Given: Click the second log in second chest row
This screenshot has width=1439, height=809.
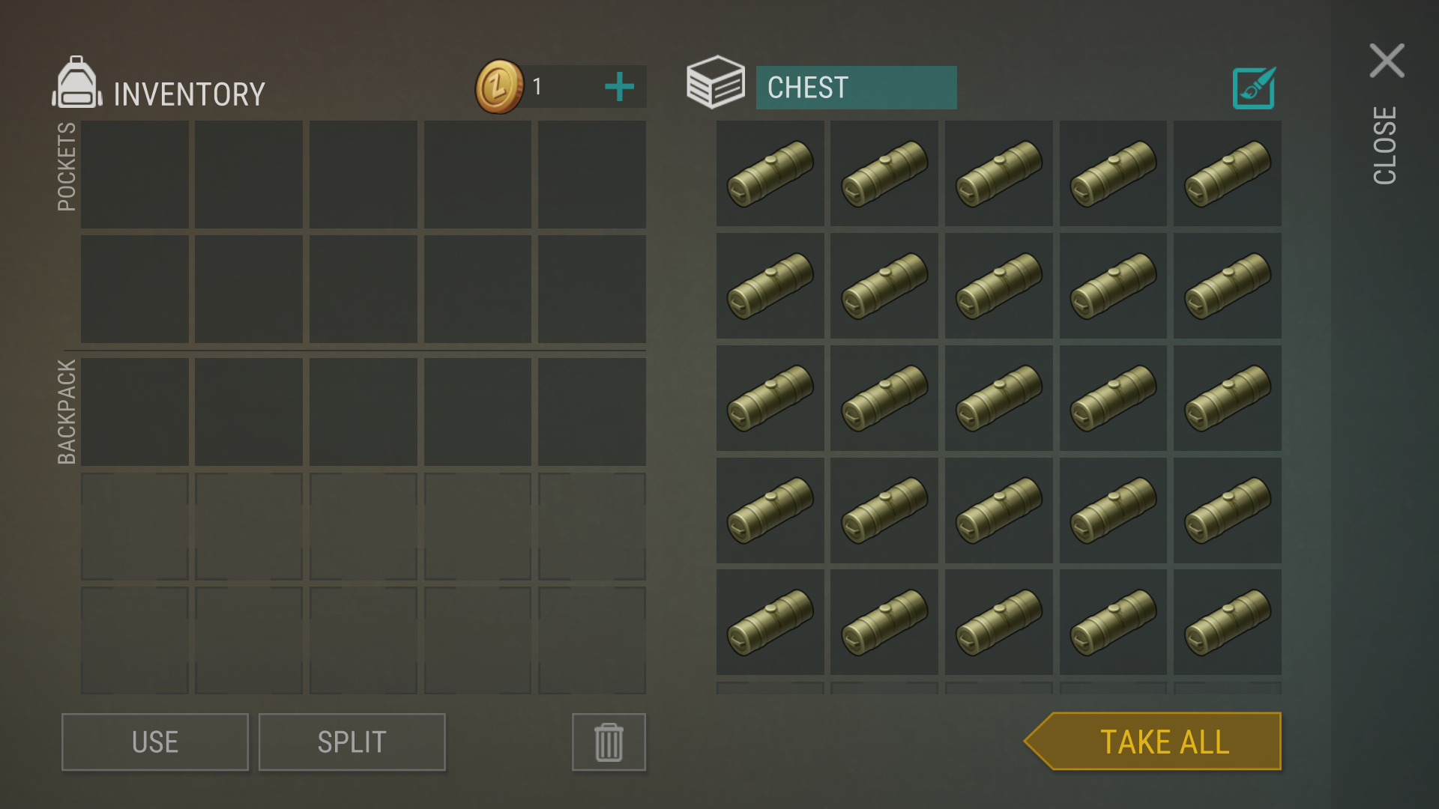Looking at the screenshot, I should coord(884,286).
